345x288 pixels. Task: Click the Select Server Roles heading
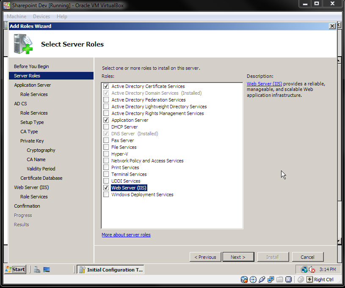[72, 44]
